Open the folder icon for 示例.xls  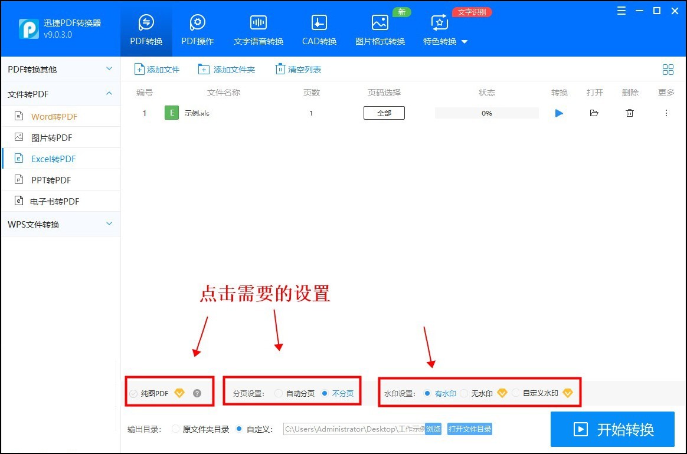594,113
